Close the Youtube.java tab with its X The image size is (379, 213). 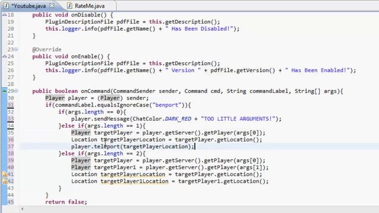tap(52, 5)
